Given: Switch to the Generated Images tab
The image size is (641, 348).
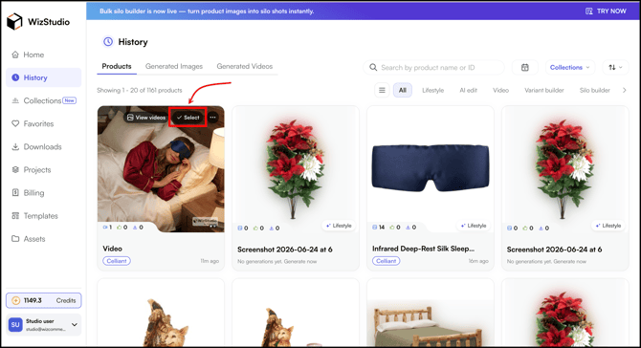Looking at the screenshot, I should point(174,66).
